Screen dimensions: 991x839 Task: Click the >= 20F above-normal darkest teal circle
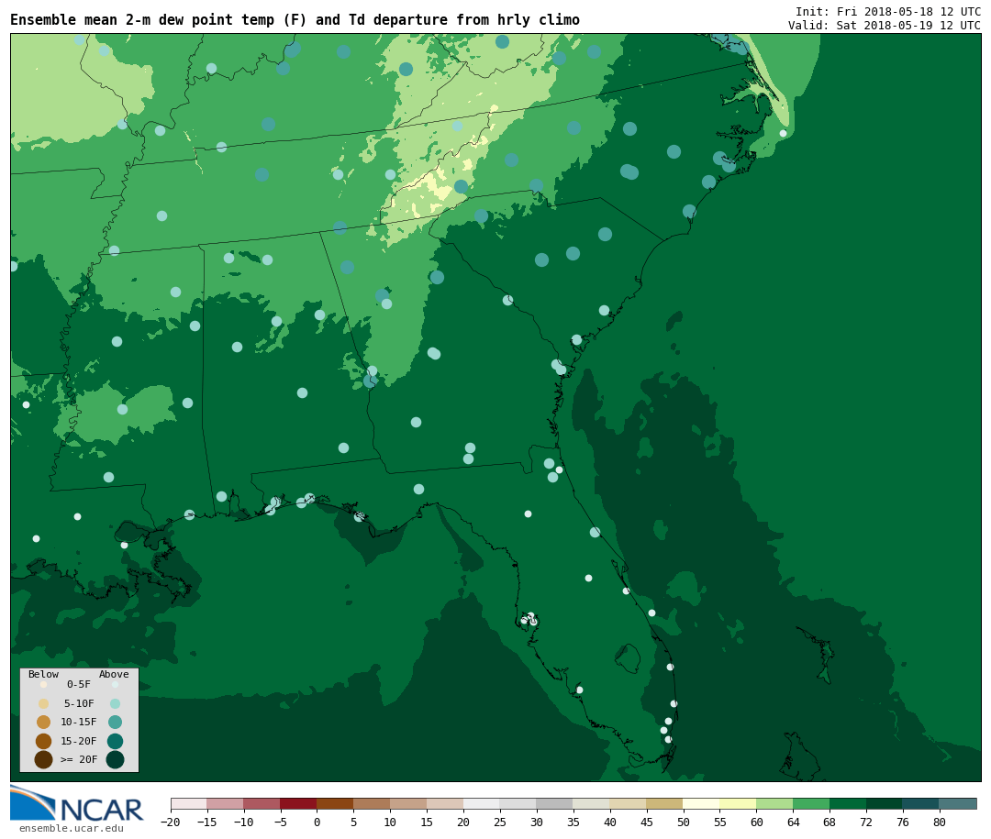tap(115, 759)
